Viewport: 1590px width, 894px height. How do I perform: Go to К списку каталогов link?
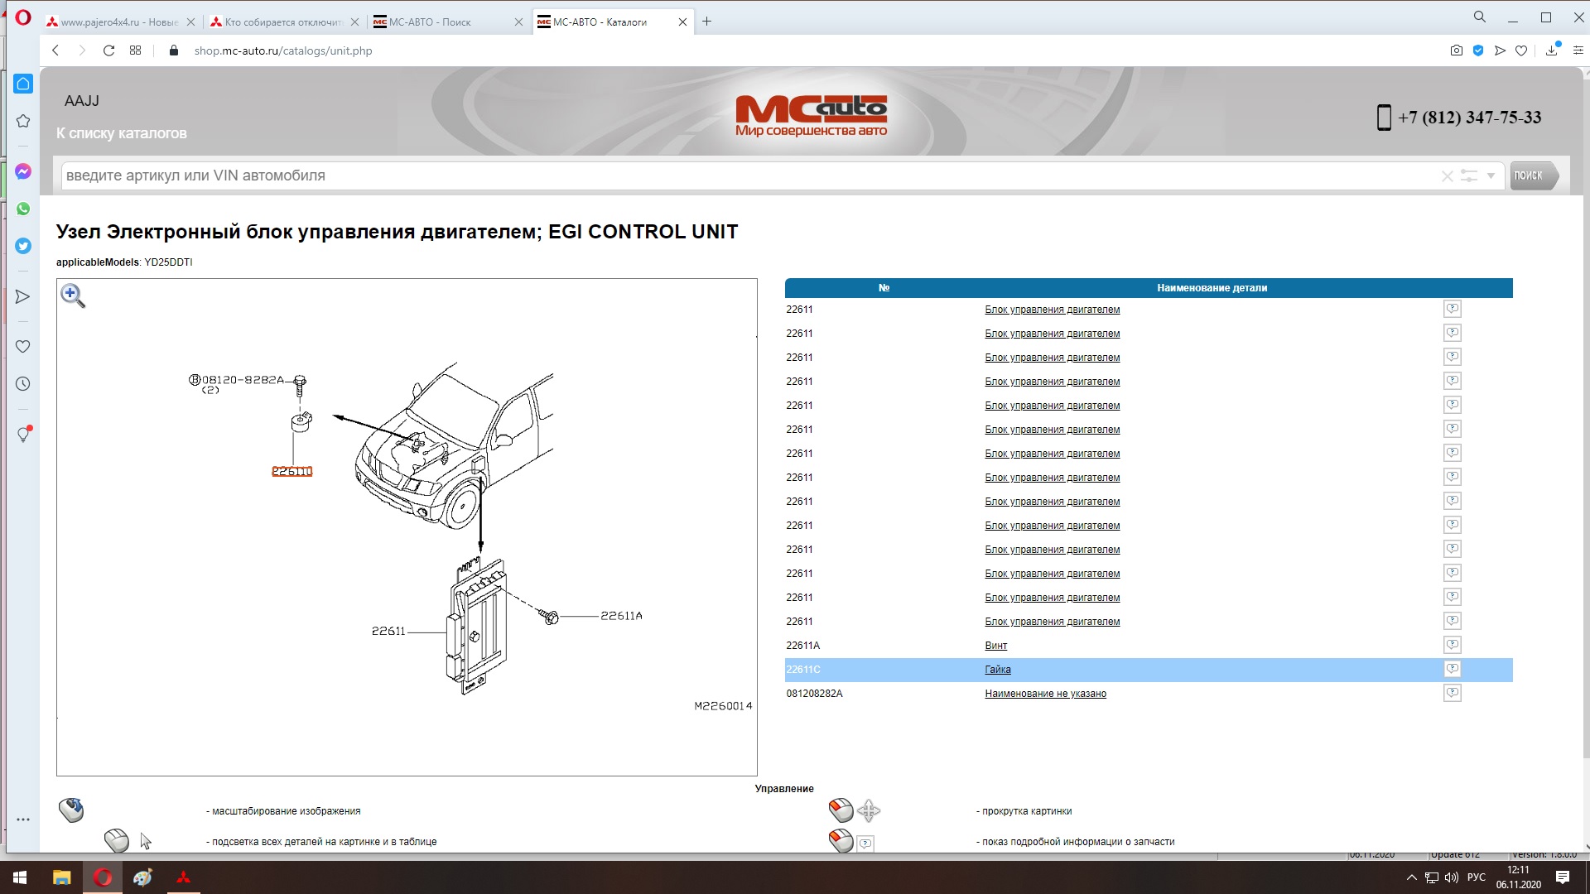[x=122, y=133]
